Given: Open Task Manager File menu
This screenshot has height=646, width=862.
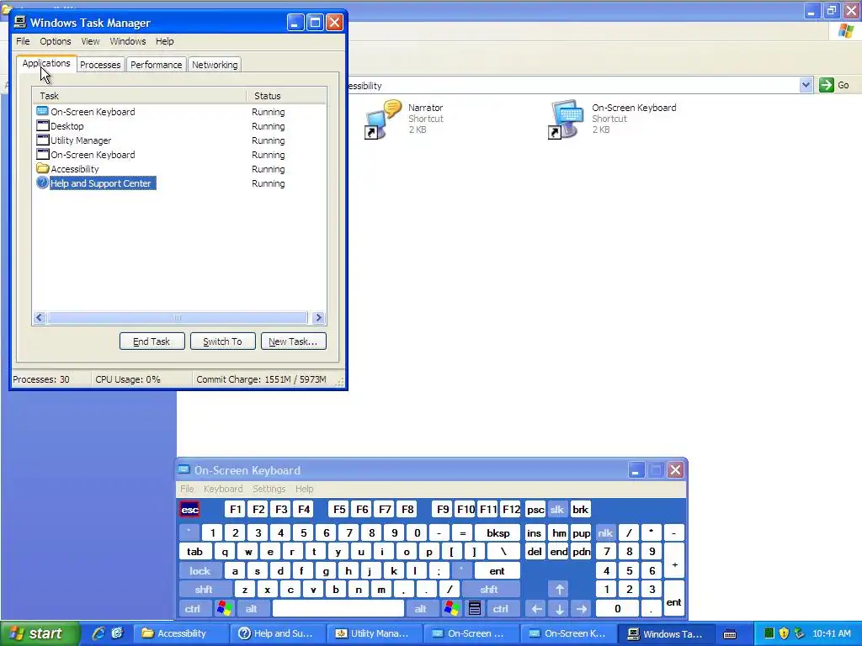Looking at the screenshot, I should tap(23, 41).
